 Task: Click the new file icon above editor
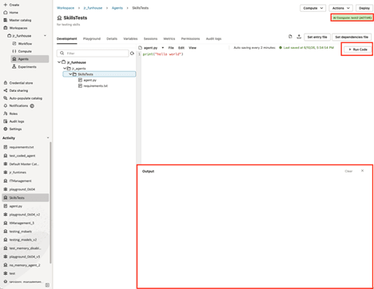click(x=290, y=37)
